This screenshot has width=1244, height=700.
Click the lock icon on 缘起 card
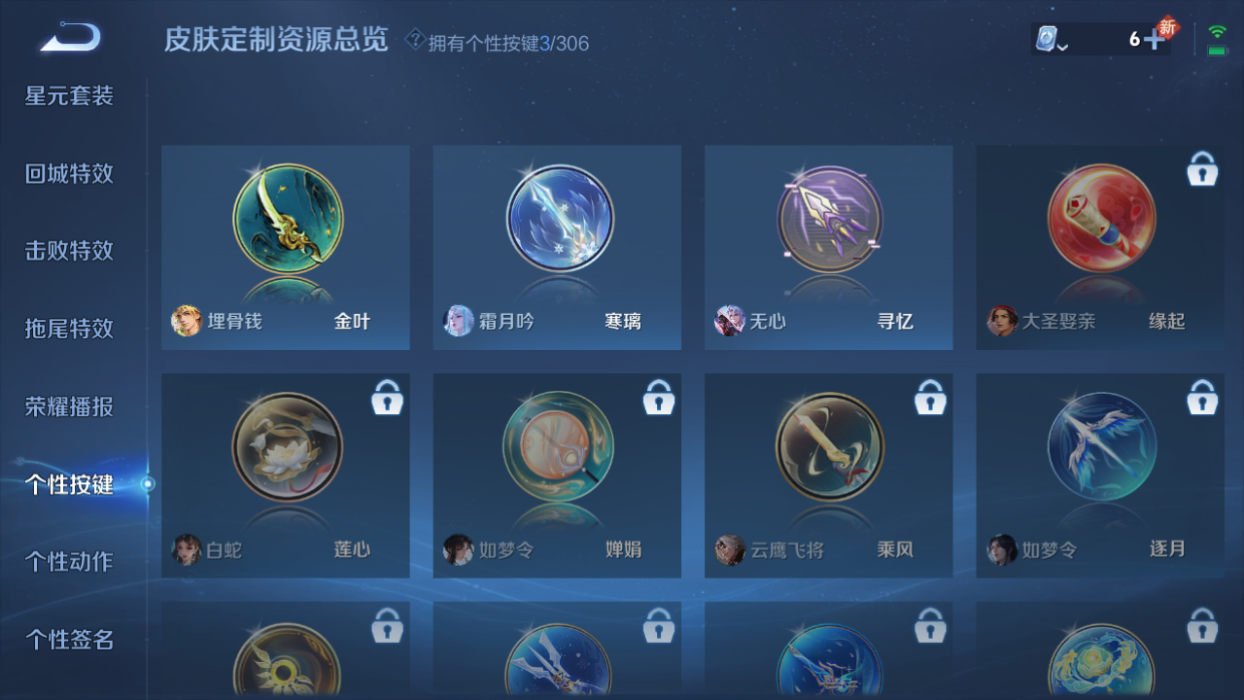(1202, 169)
